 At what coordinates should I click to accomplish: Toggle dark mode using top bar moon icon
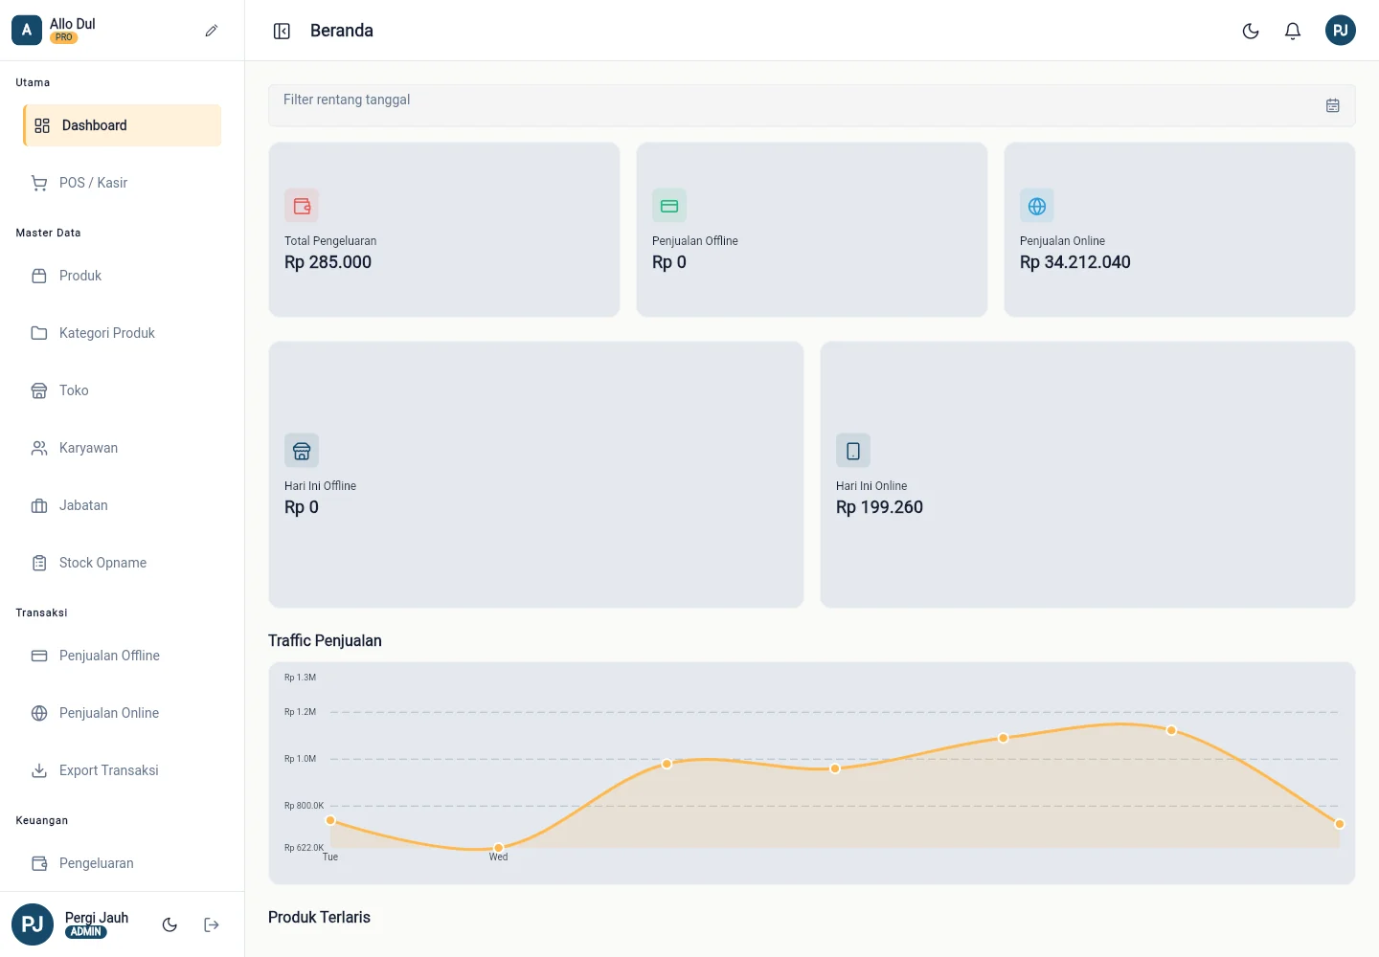point(1251,31)
